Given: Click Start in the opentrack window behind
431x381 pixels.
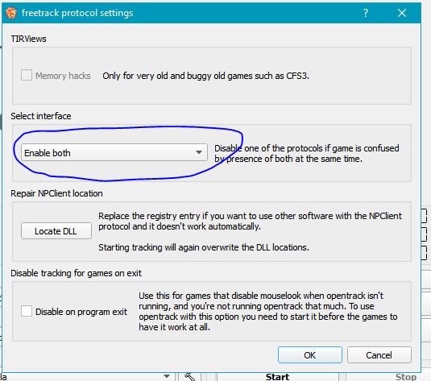Looking at the screenshot, I should coord(277,377).
